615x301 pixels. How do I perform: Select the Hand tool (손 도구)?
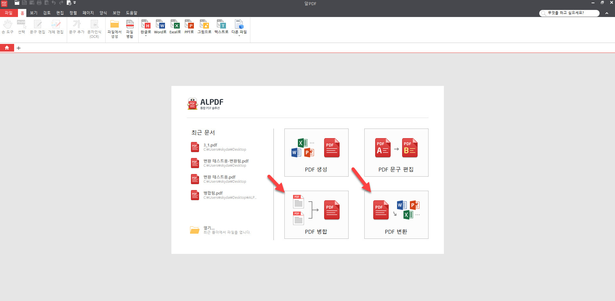(8, 27)
